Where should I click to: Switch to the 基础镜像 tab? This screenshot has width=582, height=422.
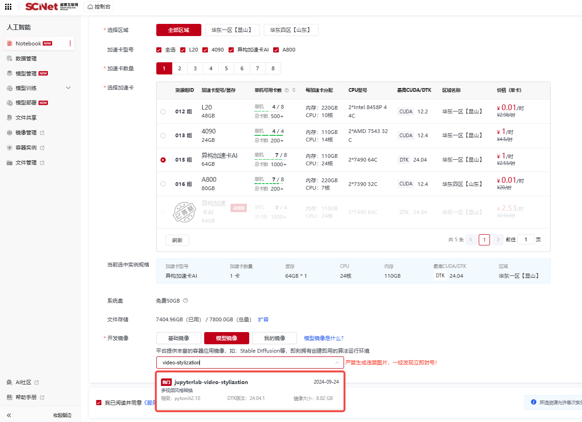tap(179, 338)
